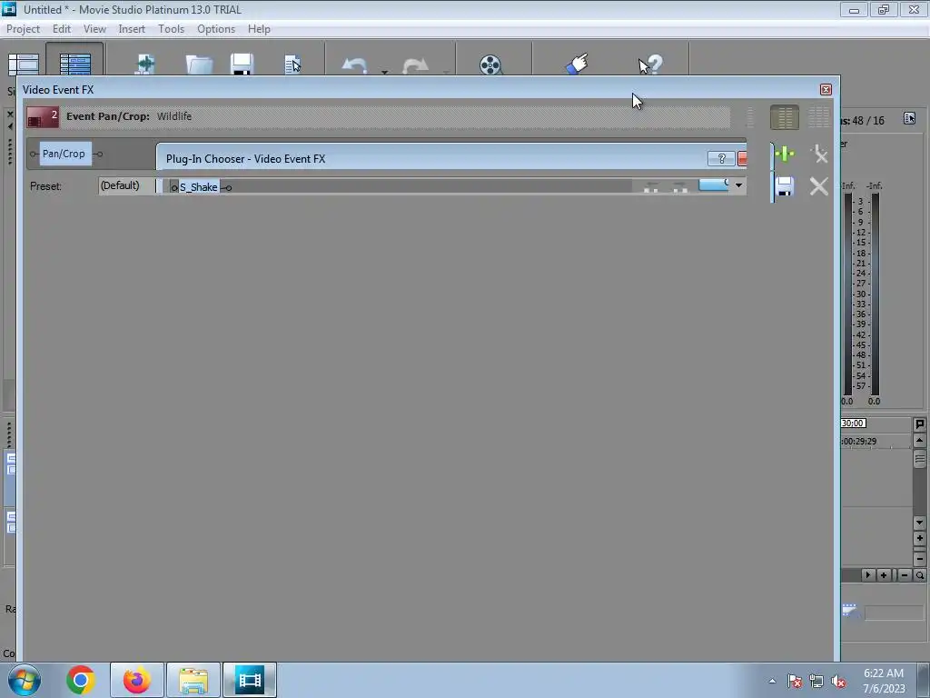Screen dimensions: 930x698
Task: Expand the dropdown arrow beside the blue button
Action: (738, 185)
